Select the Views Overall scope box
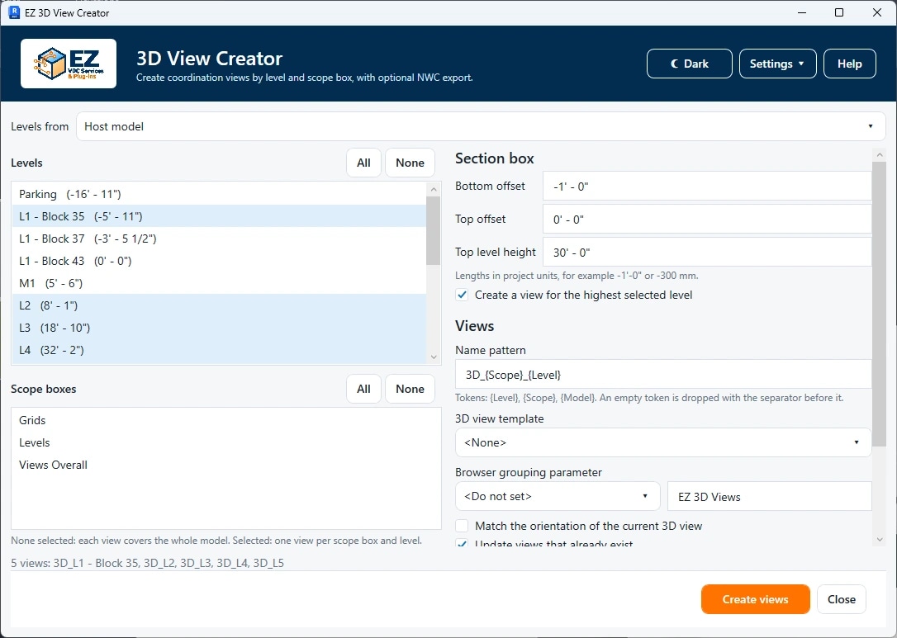The width and height of the screenshot is (897, 638). click(226, 465)
